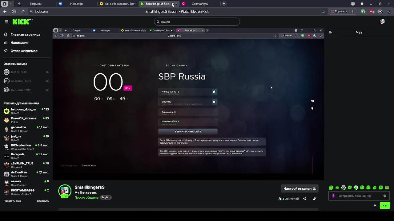This screenshot has height=221, width=394.
Task: Expand the tab list dropdown chevron
Action: coord(11,4)
